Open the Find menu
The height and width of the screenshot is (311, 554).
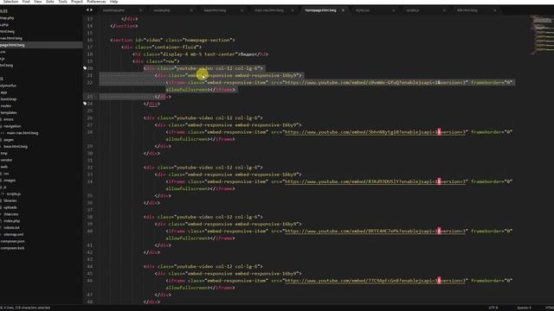[26, 2]
